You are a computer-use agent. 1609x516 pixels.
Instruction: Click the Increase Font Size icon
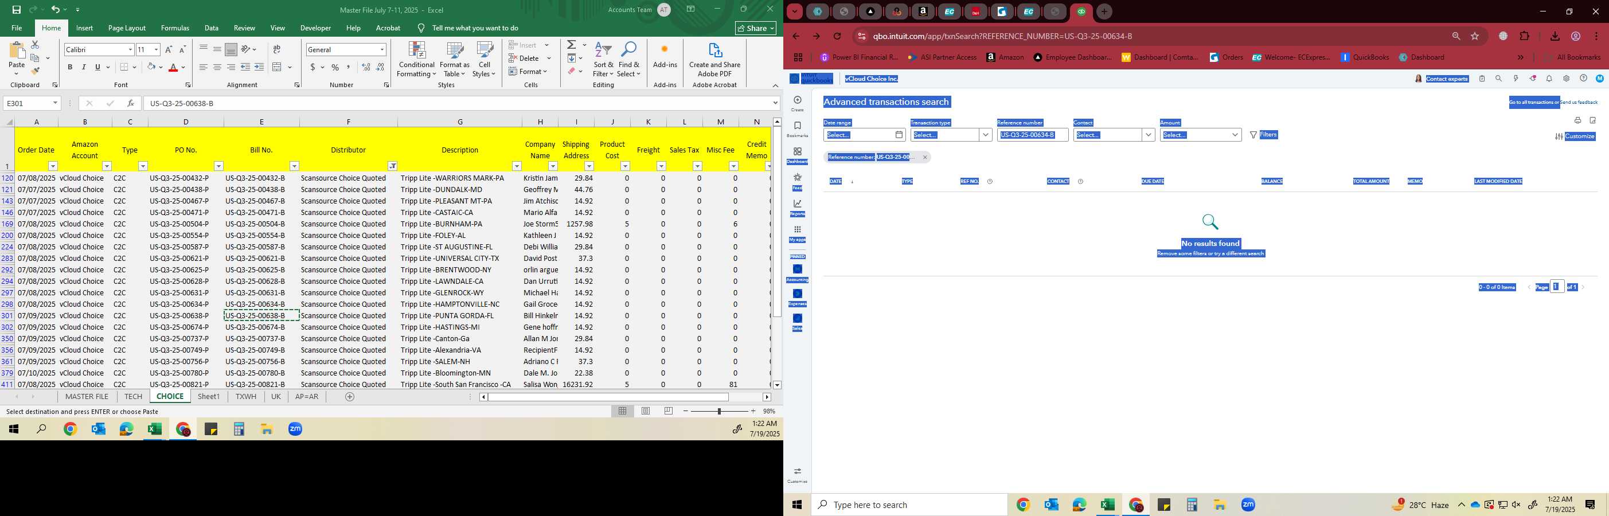(x=169, y=49)
